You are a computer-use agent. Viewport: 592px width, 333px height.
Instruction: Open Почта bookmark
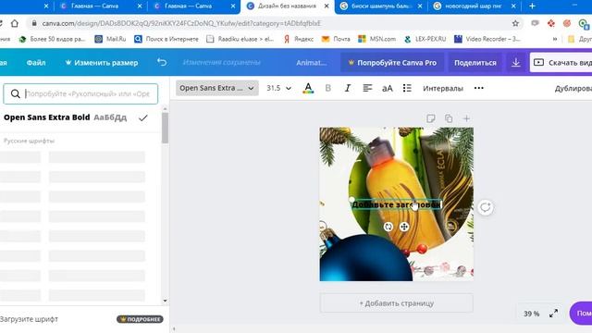336,39
